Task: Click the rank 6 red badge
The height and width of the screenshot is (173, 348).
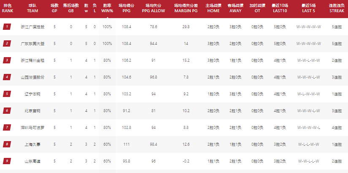Action: click(7, 111)
